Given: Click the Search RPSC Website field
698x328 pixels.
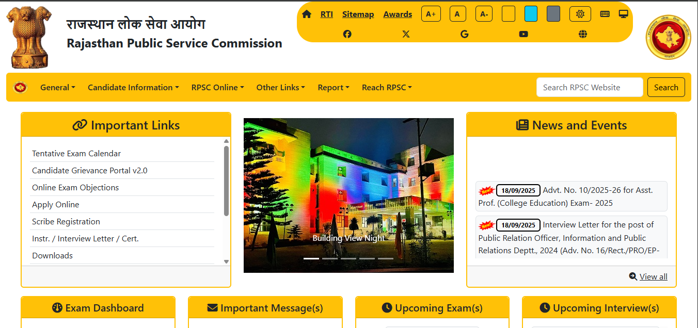Looking at the screenshot, I should click(x=589, y=87).
